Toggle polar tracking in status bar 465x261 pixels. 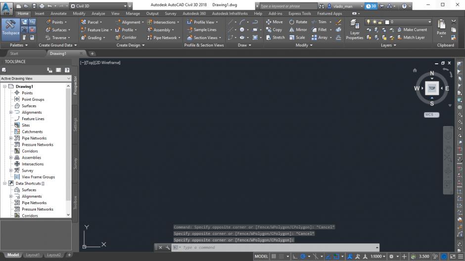[x=303, y=256]
